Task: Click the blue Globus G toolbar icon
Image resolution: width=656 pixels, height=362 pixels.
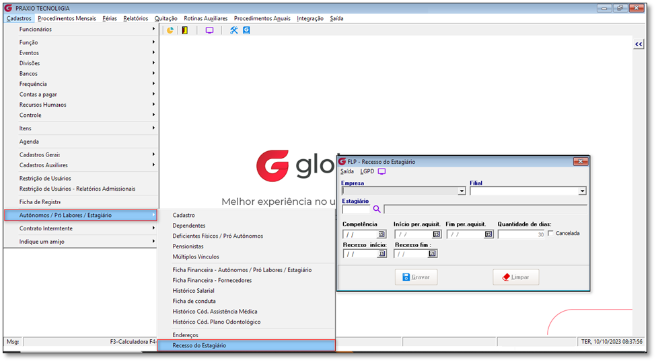Action: (246, 30)
